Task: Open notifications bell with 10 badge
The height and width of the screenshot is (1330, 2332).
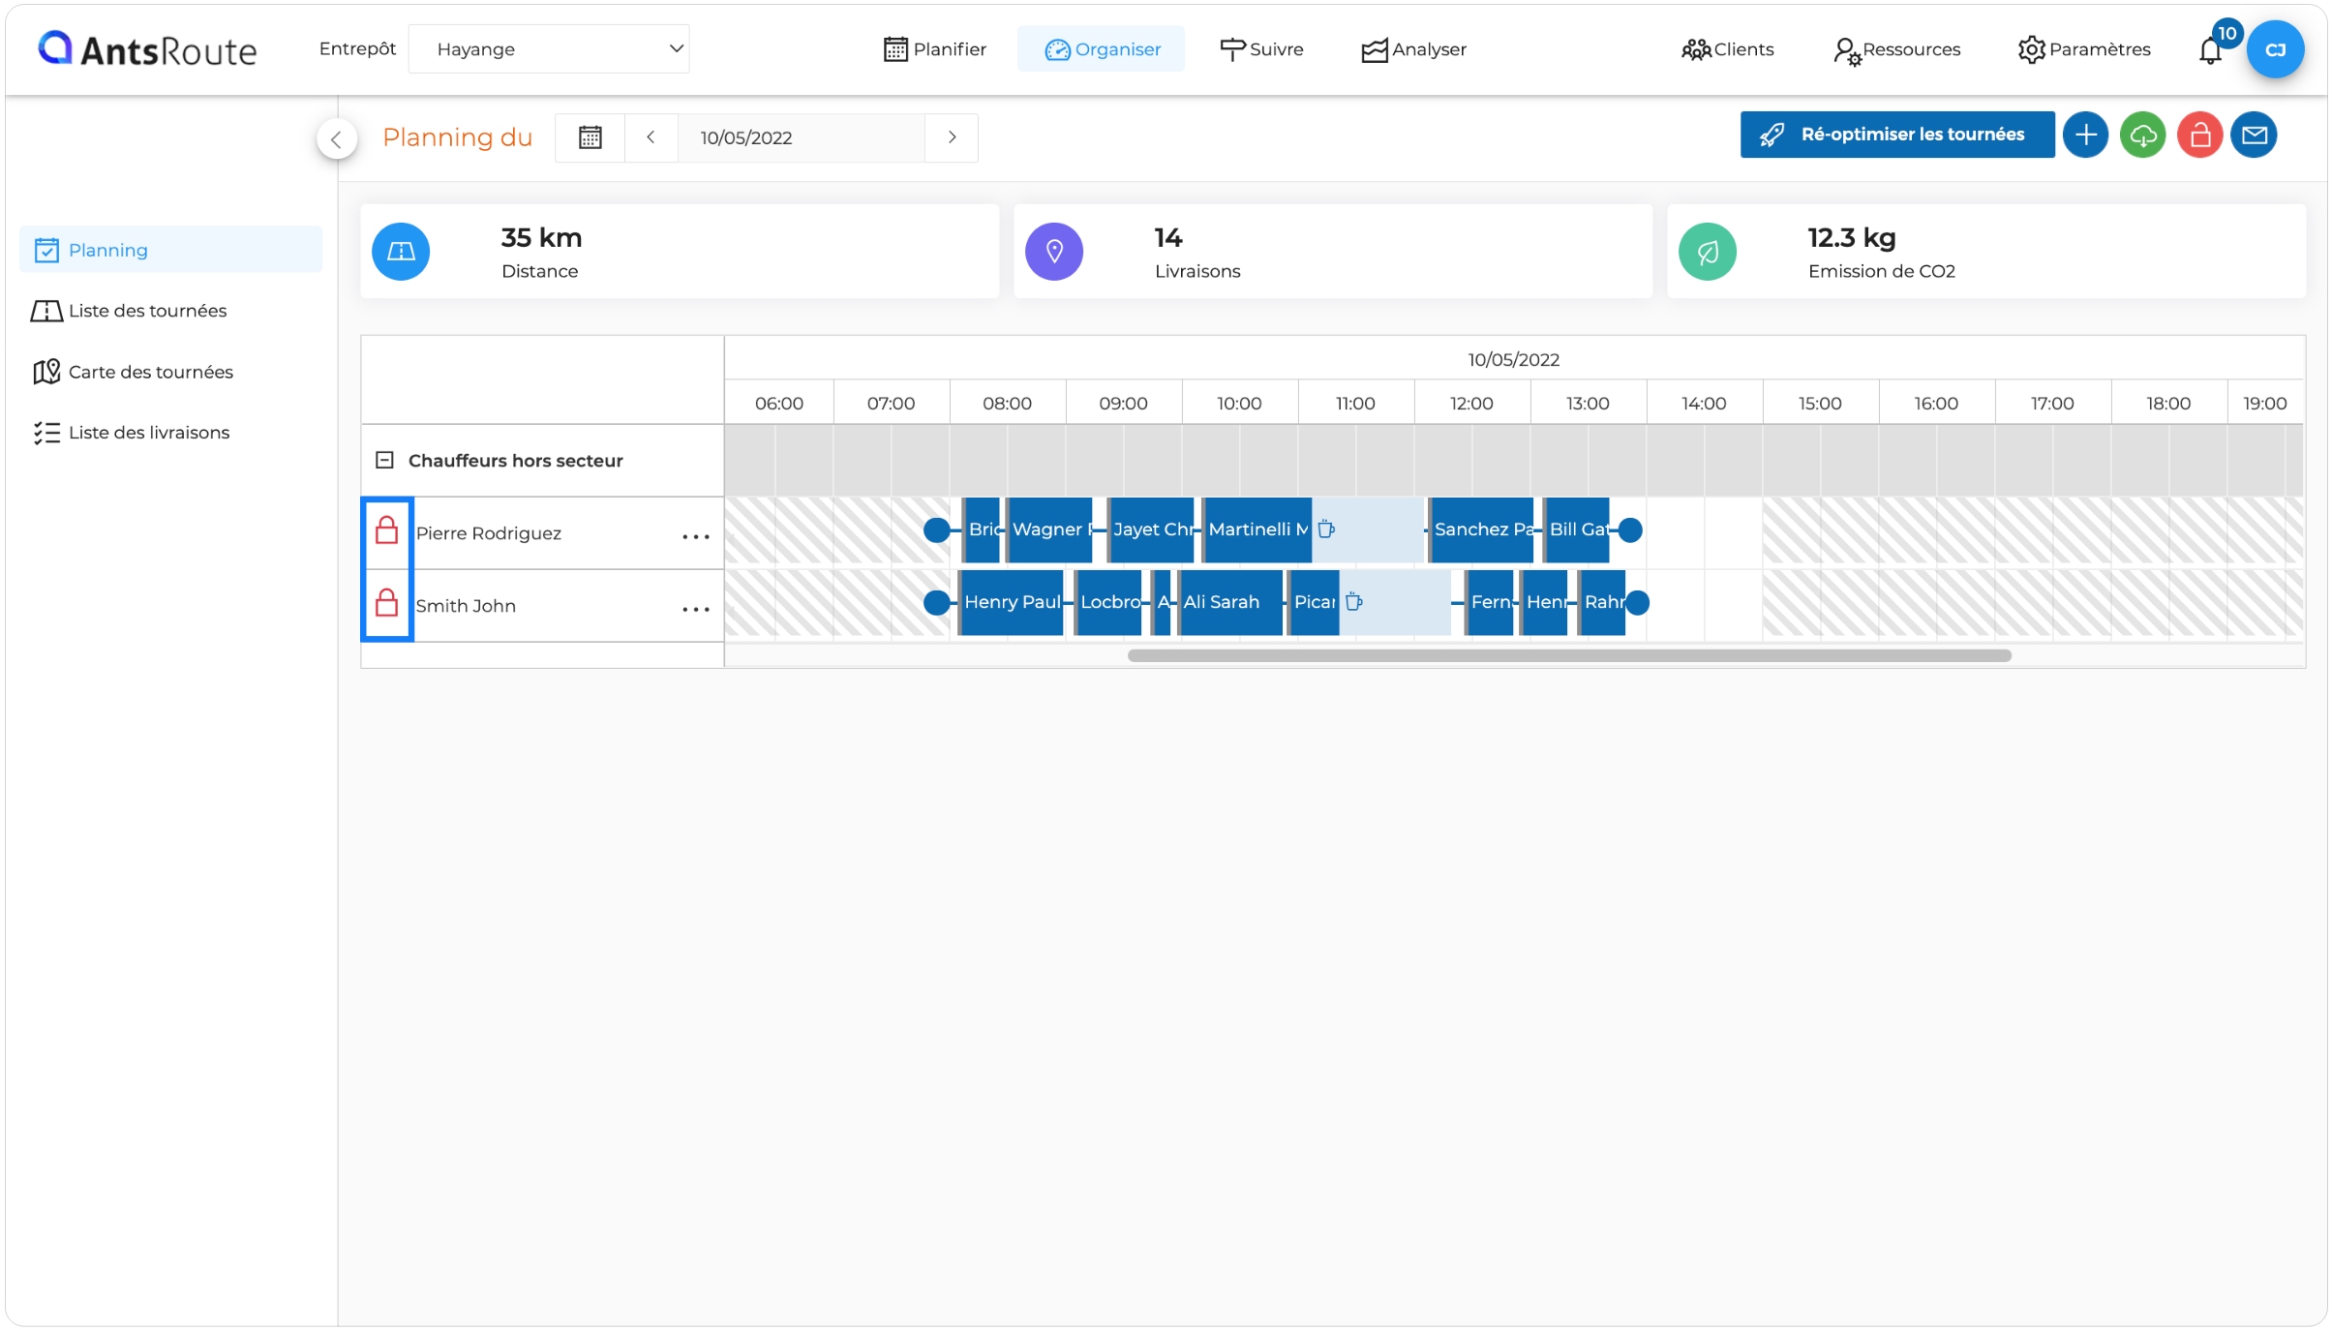Action: 2212,48
